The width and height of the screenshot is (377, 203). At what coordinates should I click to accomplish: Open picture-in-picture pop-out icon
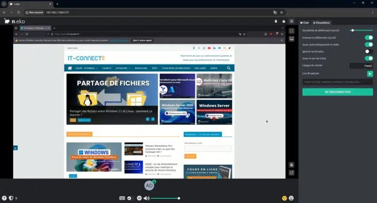click(x=292, y=173)
